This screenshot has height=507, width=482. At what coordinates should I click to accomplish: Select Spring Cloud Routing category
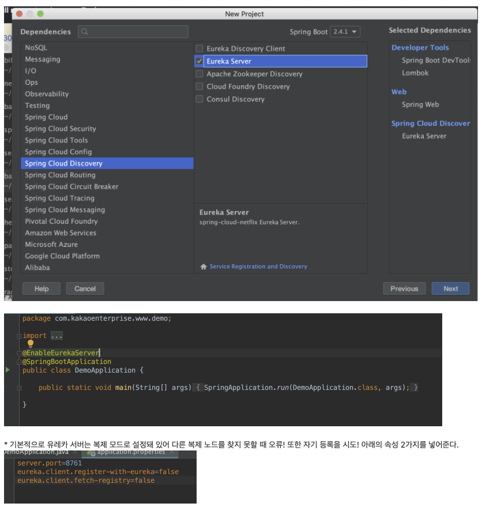107,175
